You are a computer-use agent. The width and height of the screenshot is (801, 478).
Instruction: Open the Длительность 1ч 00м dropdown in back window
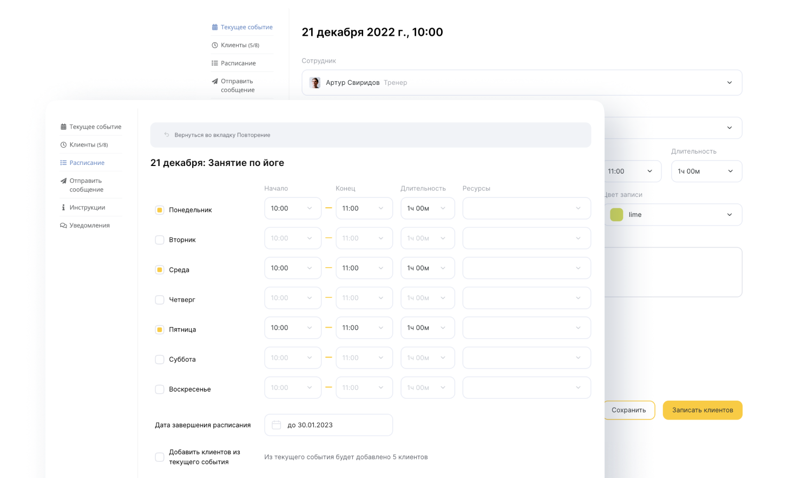[706, 171]
